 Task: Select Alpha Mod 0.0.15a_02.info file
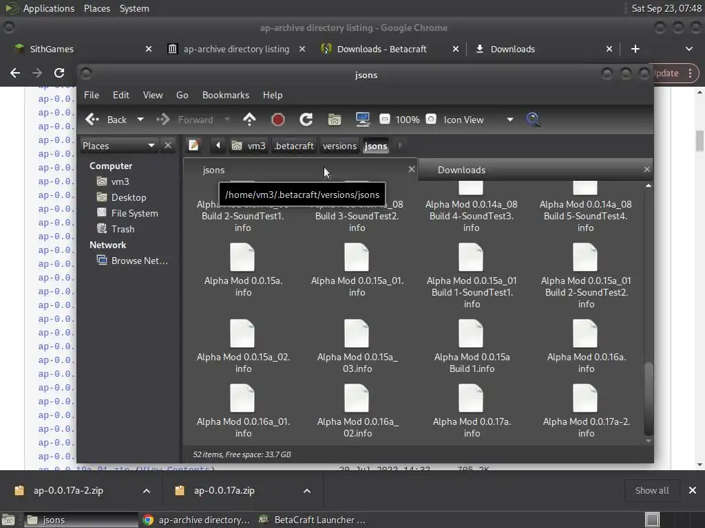click(243, 346)
